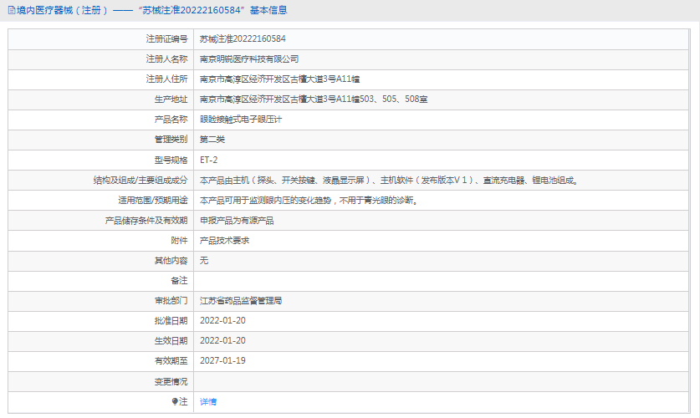The image size is (700, 418).
Task: Select model specification ET-2
Action: [208, 160]
